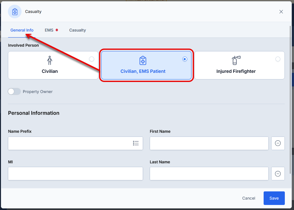The image size is (294, 210).
Task: Close the Casualty dialog with the X
Action: click(x=281, y=12)
